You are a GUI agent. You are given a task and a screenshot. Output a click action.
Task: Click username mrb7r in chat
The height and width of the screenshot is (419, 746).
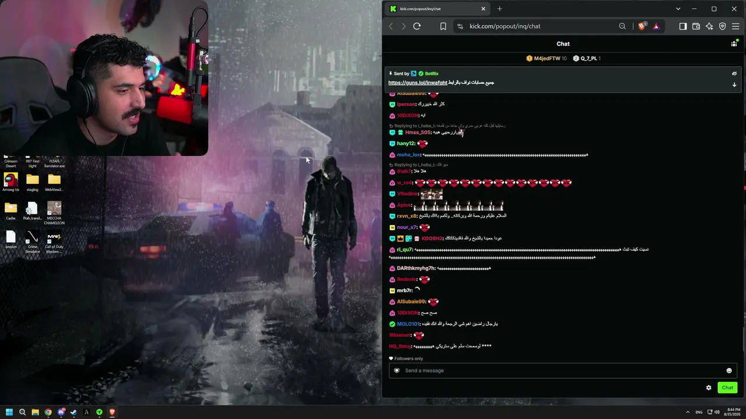pyautogui.click(x=404, y=290)
